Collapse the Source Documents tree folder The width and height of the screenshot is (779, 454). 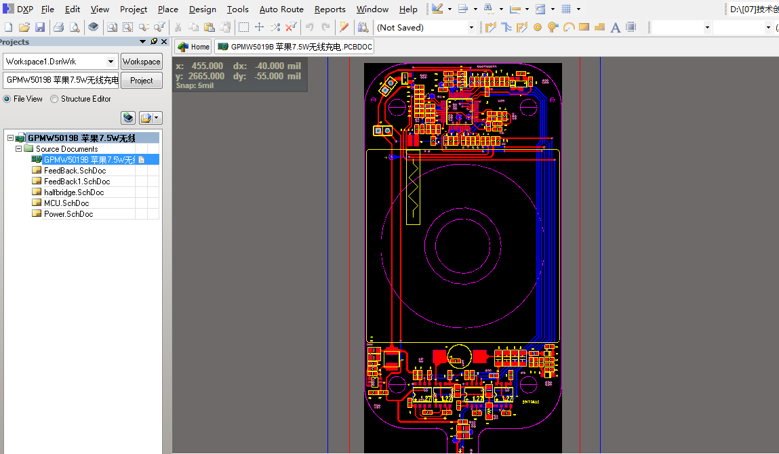(18, 148)
